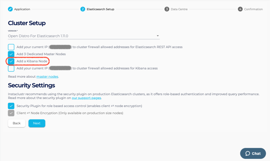Uncheck Add a Kibana Node
This screenshot has height=161, width=270.
11,61
